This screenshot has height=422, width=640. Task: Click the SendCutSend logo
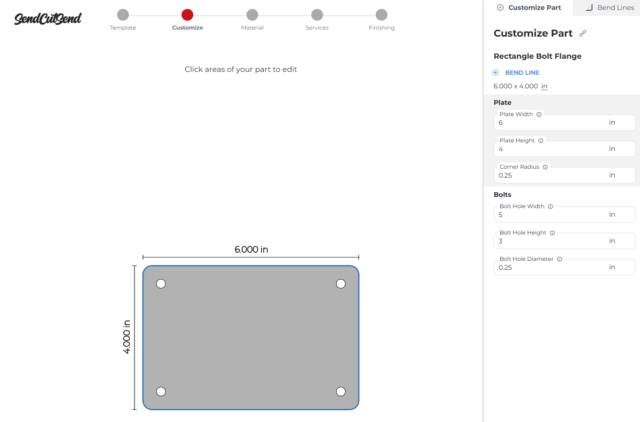(x=48, y=18)
